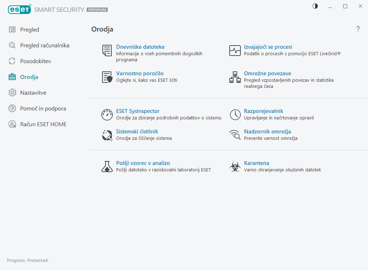368x270 pixels.
Task: Click the Pošlji vzorec flask icon
Action: coord(107,166)
